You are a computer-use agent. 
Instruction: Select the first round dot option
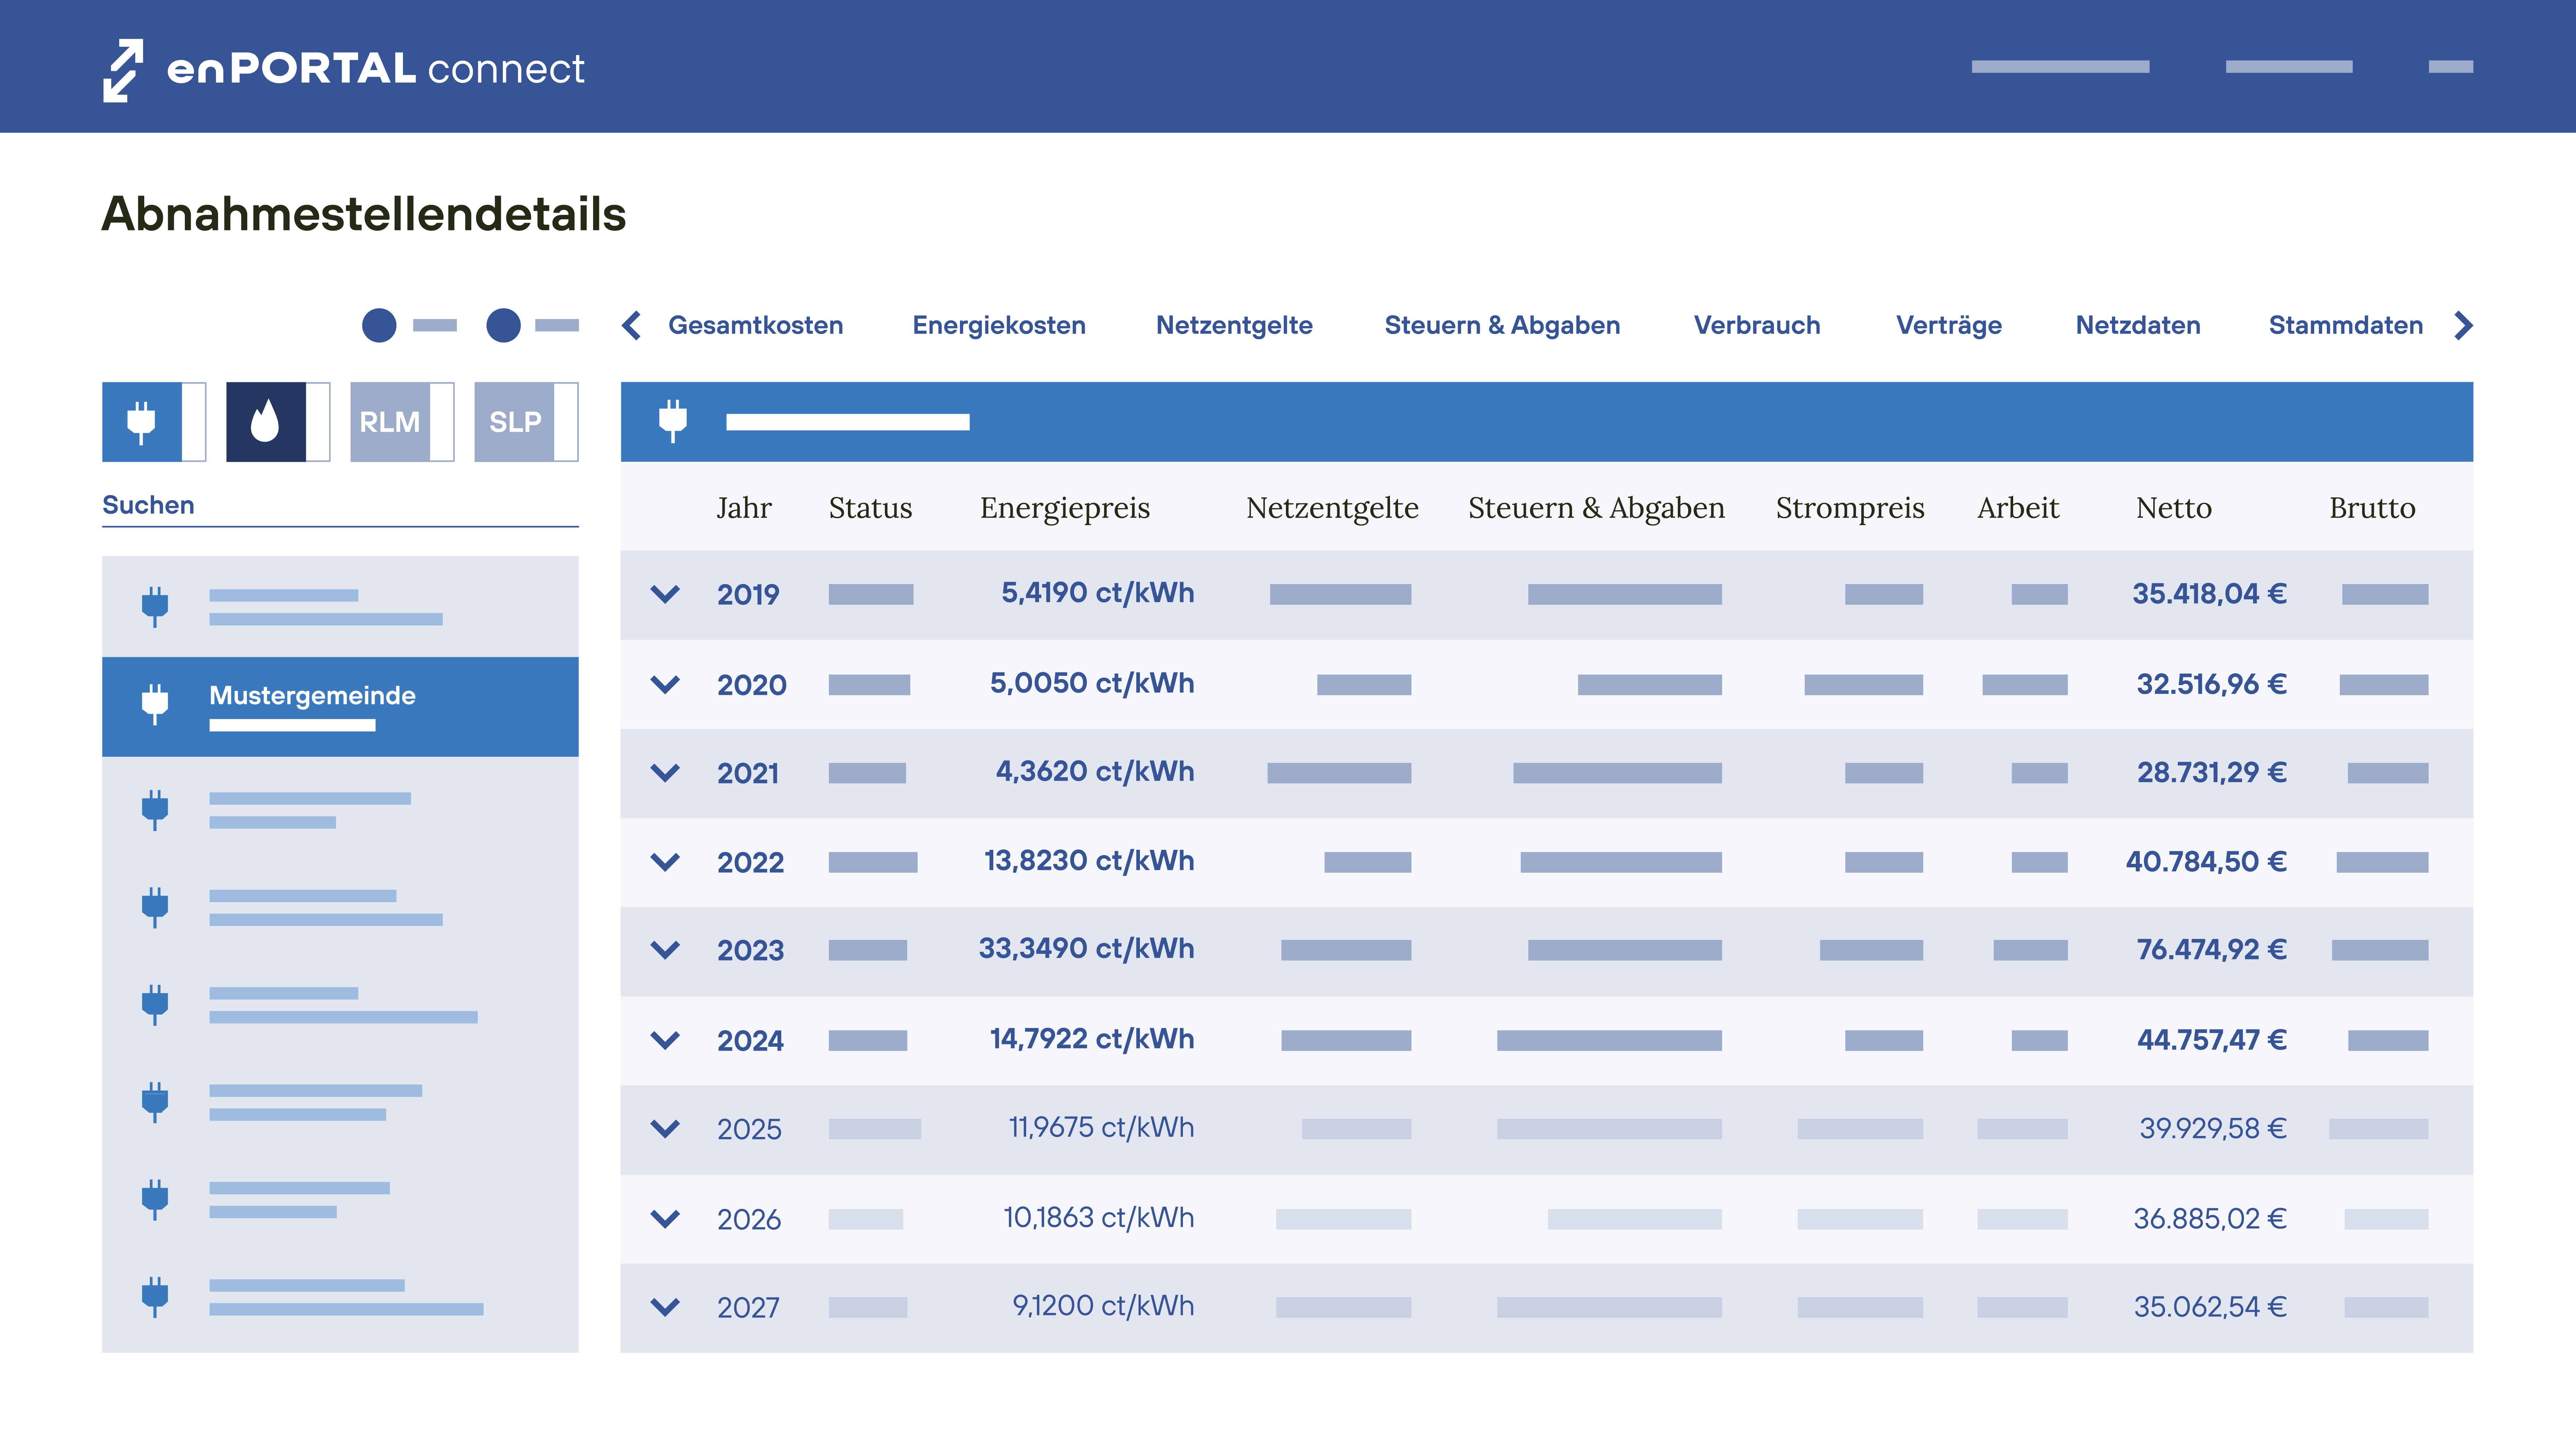(x=379, y=325)
